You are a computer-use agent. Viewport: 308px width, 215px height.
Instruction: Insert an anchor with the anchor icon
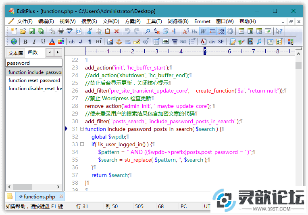click(119, 42)
